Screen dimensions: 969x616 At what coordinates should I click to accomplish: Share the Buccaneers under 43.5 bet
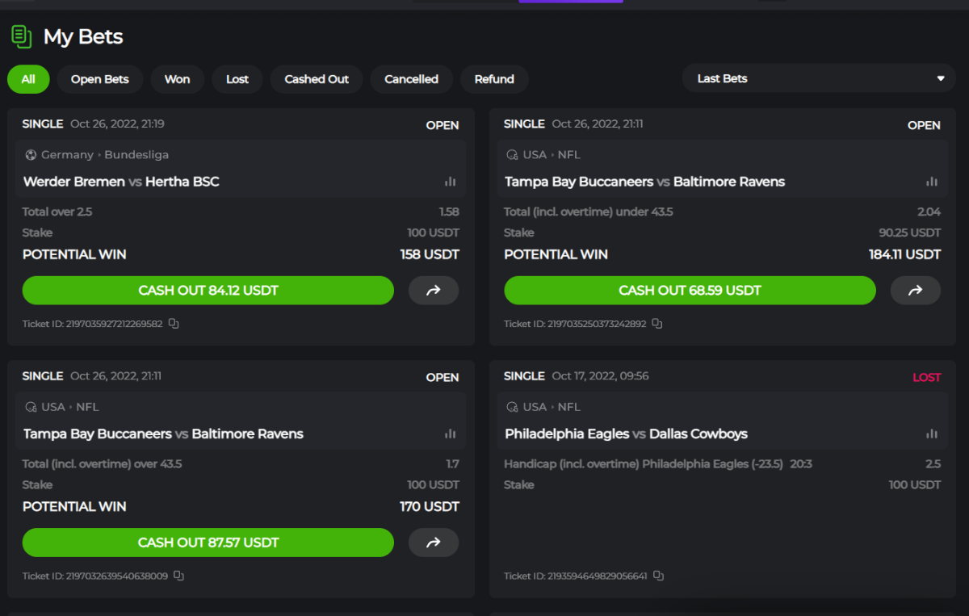point(915,291)
